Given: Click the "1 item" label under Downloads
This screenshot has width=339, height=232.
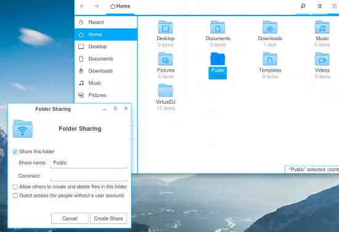Looking at the screenshot, I should [x=270, y=45].
